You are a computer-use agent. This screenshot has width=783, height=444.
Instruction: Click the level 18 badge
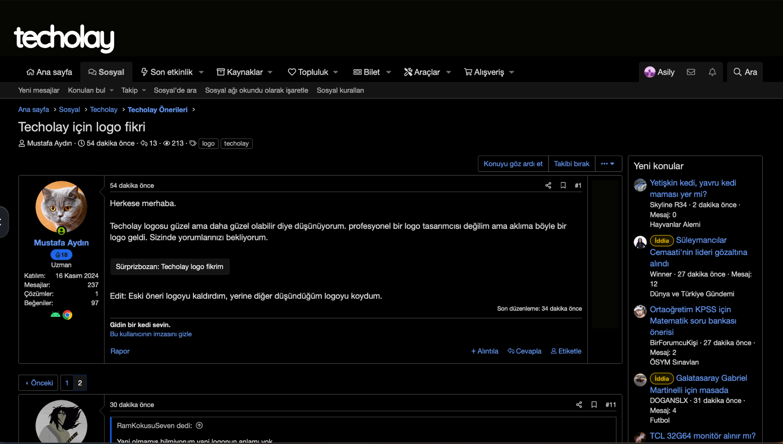pyautogui.click(x=61, y=254)
